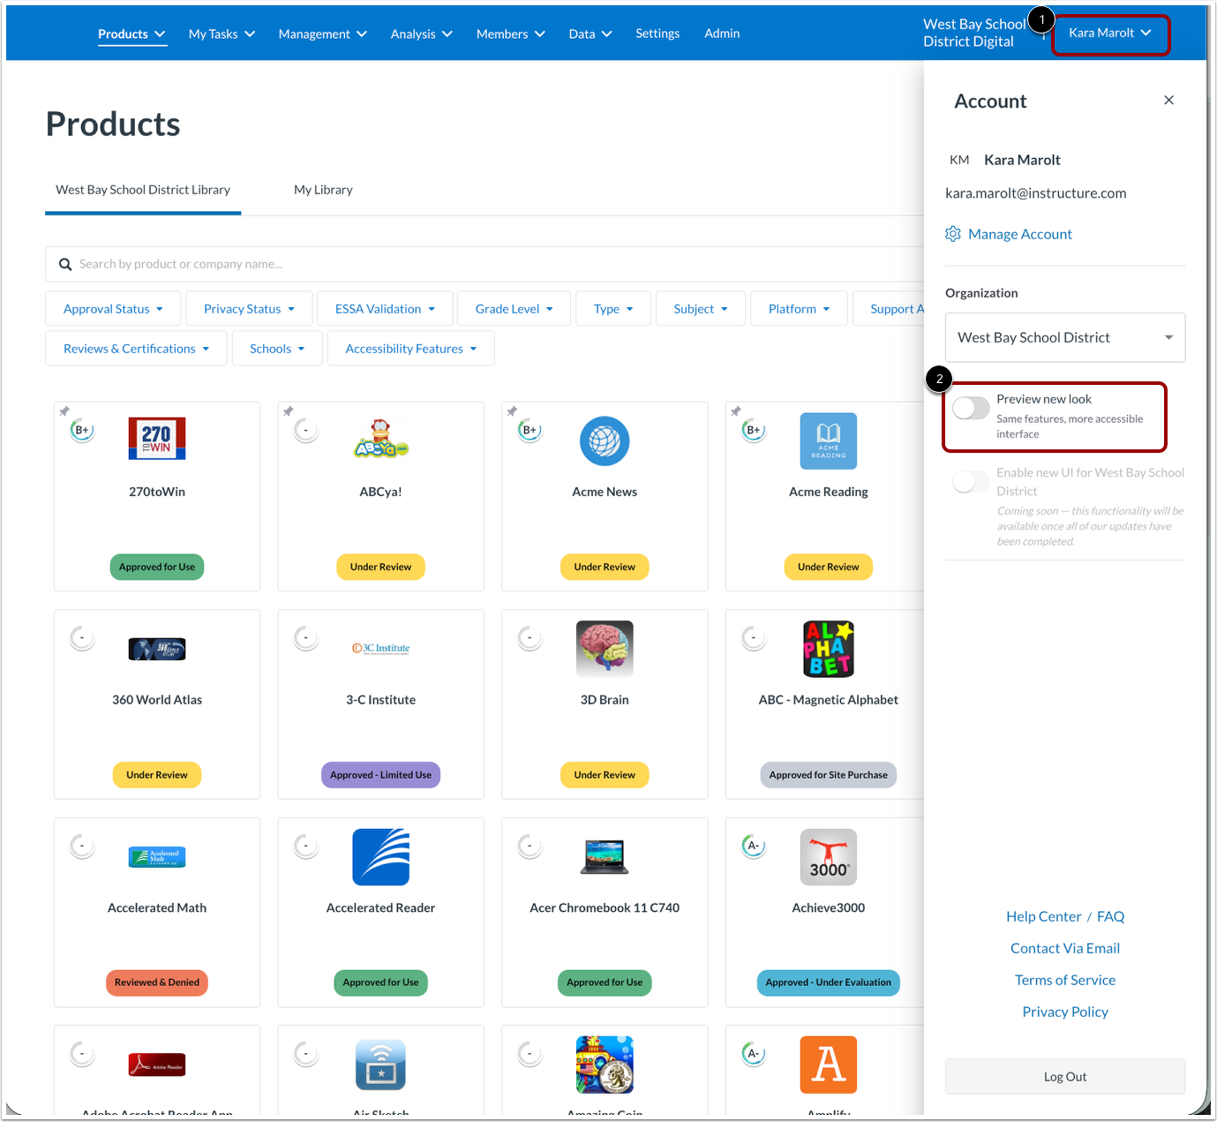Click the pin icon on 270toWin card
Viewport: 1217px width, 1122px height.
coord(64,411)
